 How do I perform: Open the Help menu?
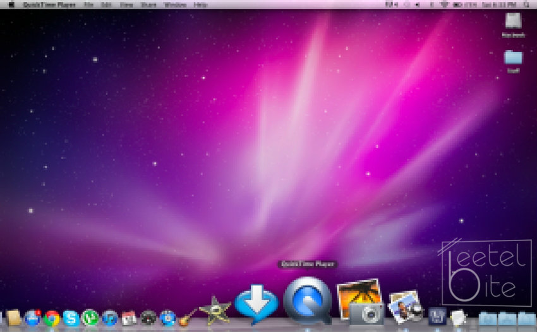200,5
